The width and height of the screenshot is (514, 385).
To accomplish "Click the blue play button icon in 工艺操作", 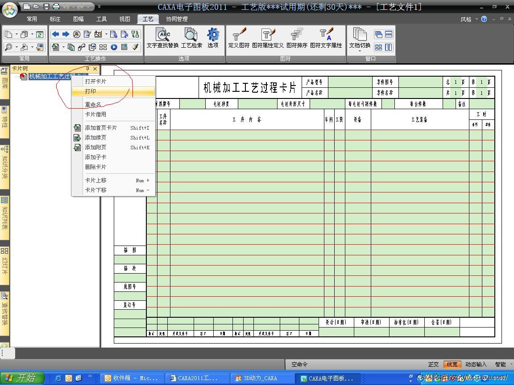I will (114, 47).
